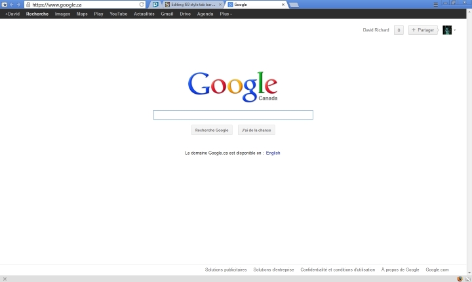Click the rightmost status bar add-on icon

(x=468, y=279)
